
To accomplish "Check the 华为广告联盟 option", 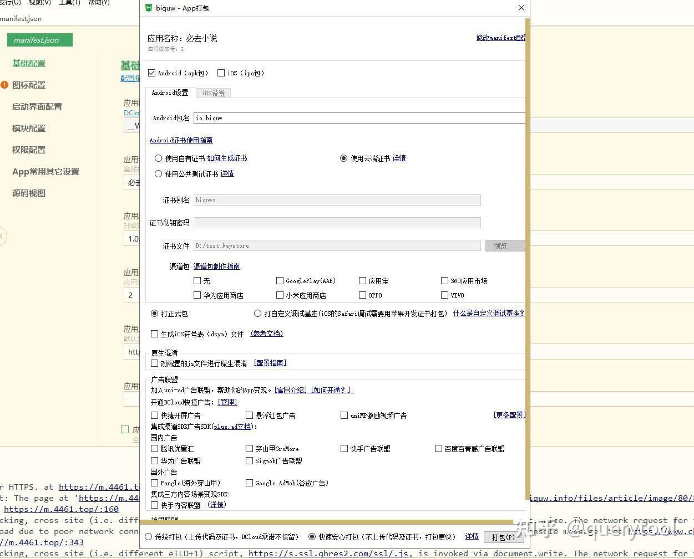I will [155, 460].
